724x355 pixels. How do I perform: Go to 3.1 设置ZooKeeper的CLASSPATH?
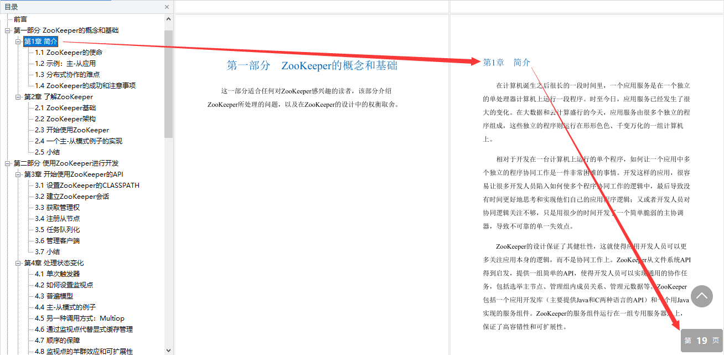pos(87,186)
